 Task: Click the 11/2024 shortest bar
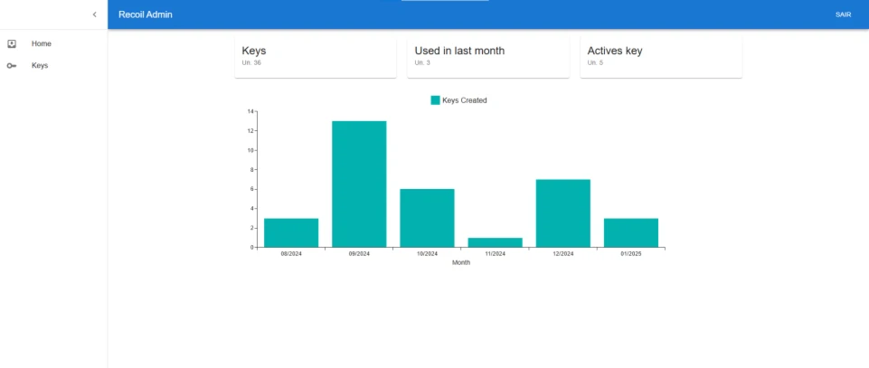[495, 242]
